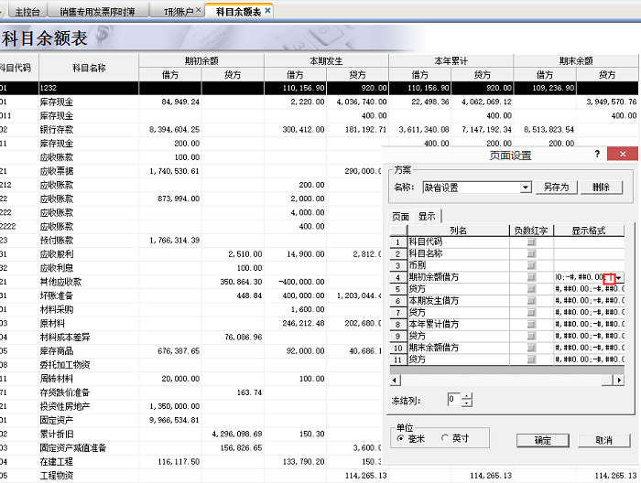Check 负数红字 for 本期发生借方 row
This screenshot has height=483, width=641.
(x=531, y=301)
